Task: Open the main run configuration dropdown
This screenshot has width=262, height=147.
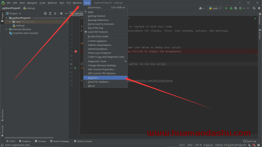Action: (x=215, y=8)
